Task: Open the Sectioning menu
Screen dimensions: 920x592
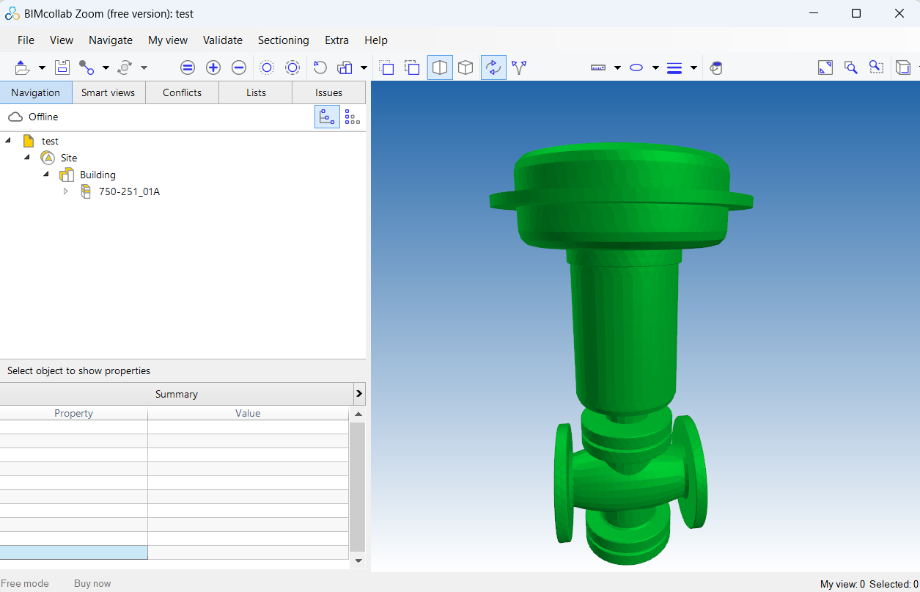Action: [x=283, y=40]
